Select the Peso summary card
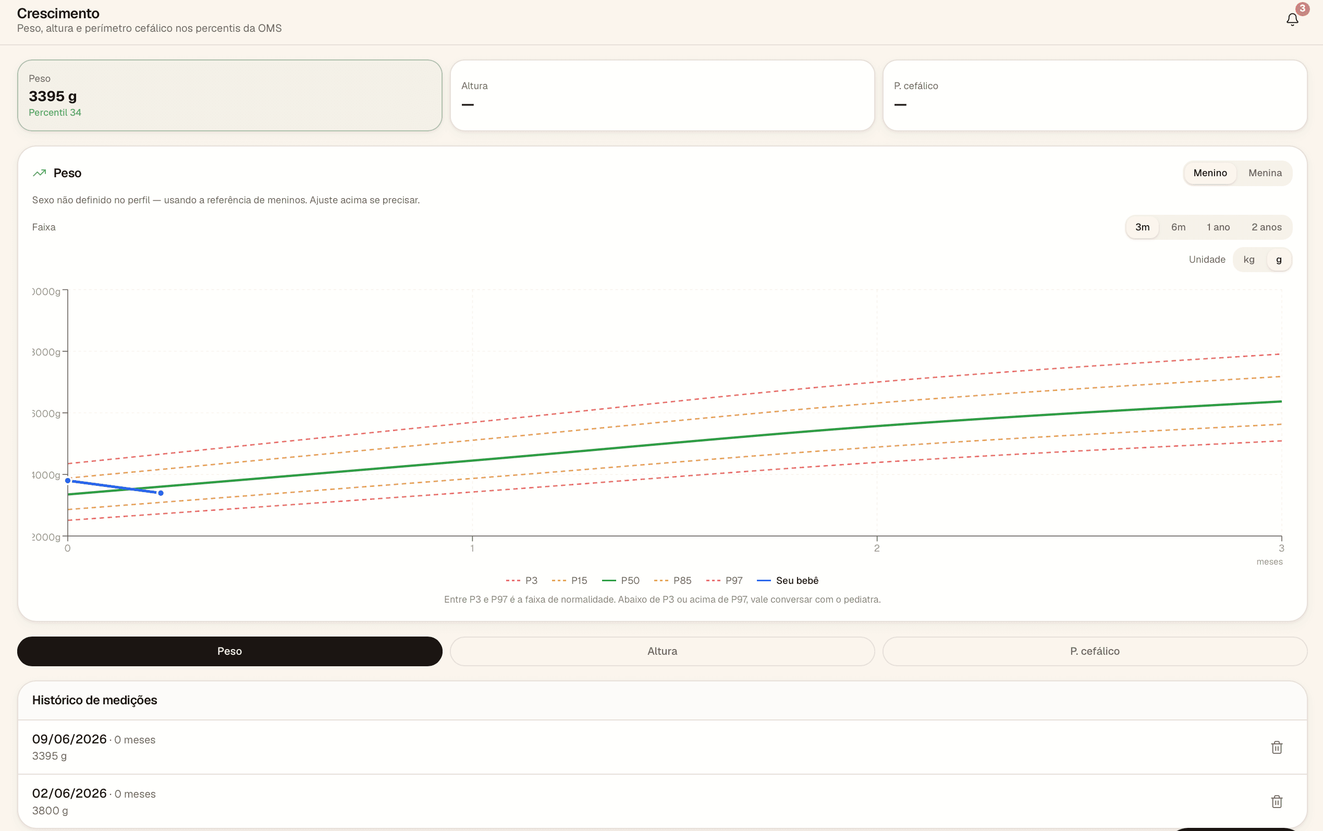This screenshot has height=831, width=1323. [x=230, y=95]
